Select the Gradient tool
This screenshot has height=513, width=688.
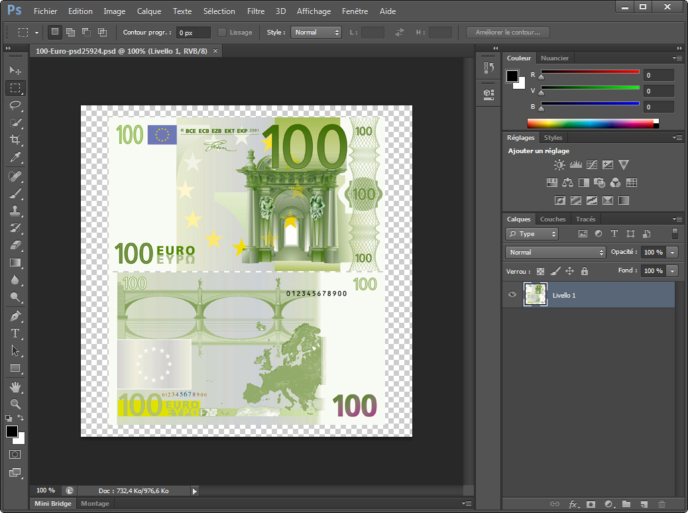15,263
